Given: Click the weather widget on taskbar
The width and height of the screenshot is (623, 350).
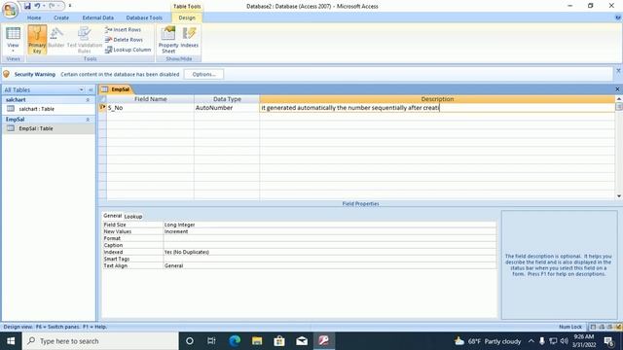Looking at the screenshot, I should 488,341.
